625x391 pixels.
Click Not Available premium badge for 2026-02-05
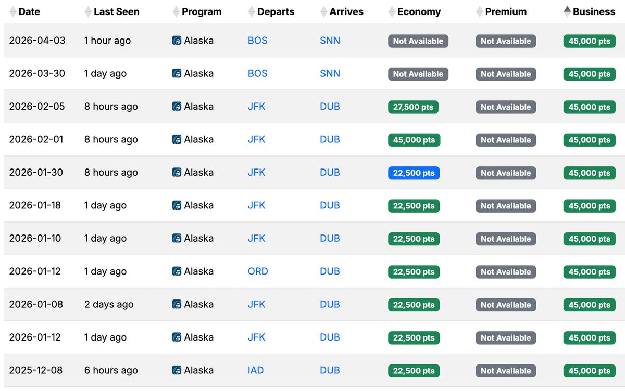(506, 107)
